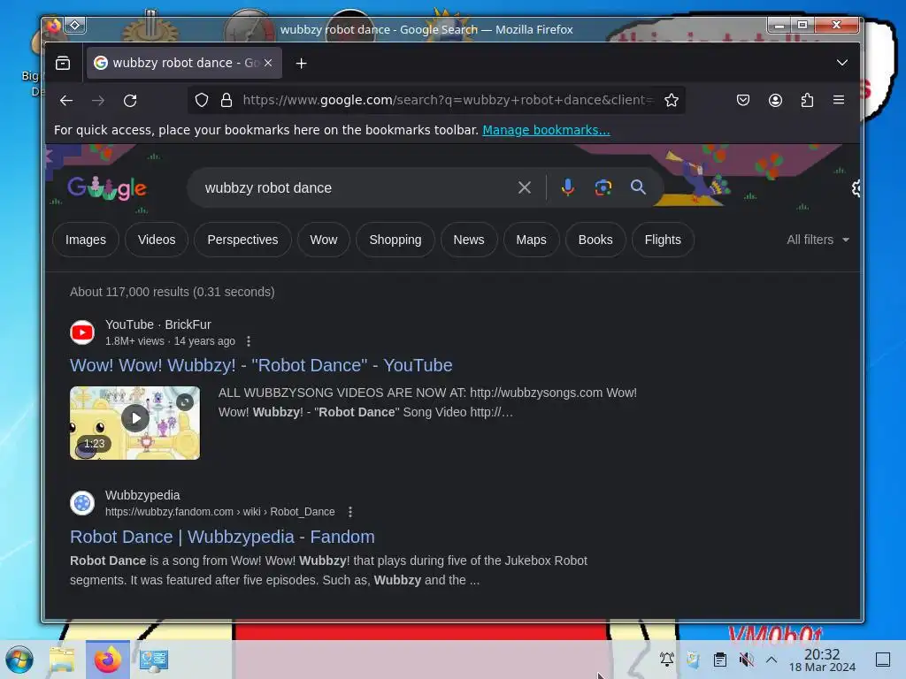The width and height of the screenshot is (906, 679).
Task: Open the Manage bookmarks link
Action: 546,130
